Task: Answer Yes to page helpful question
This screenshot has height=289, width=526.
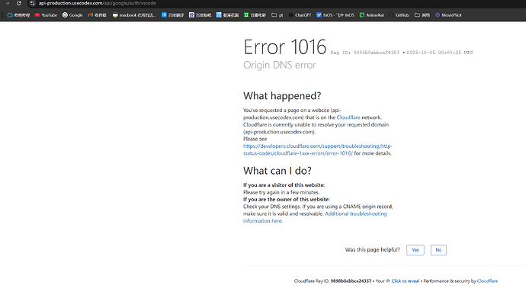Action: [x=415, y=250]
